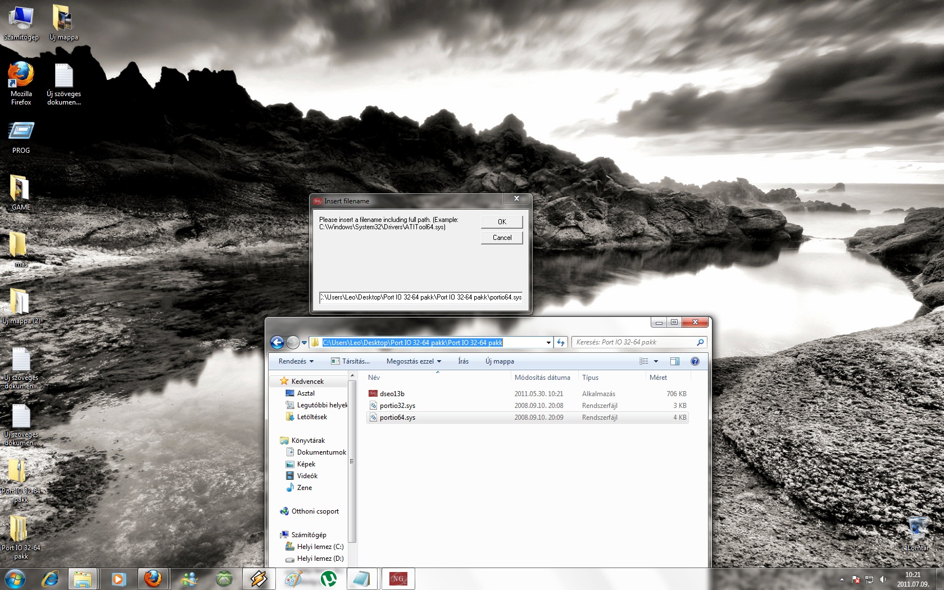Expand the Rendezés dropdown menu
This screenshot has height=590, width=944.
coord(296,361)
